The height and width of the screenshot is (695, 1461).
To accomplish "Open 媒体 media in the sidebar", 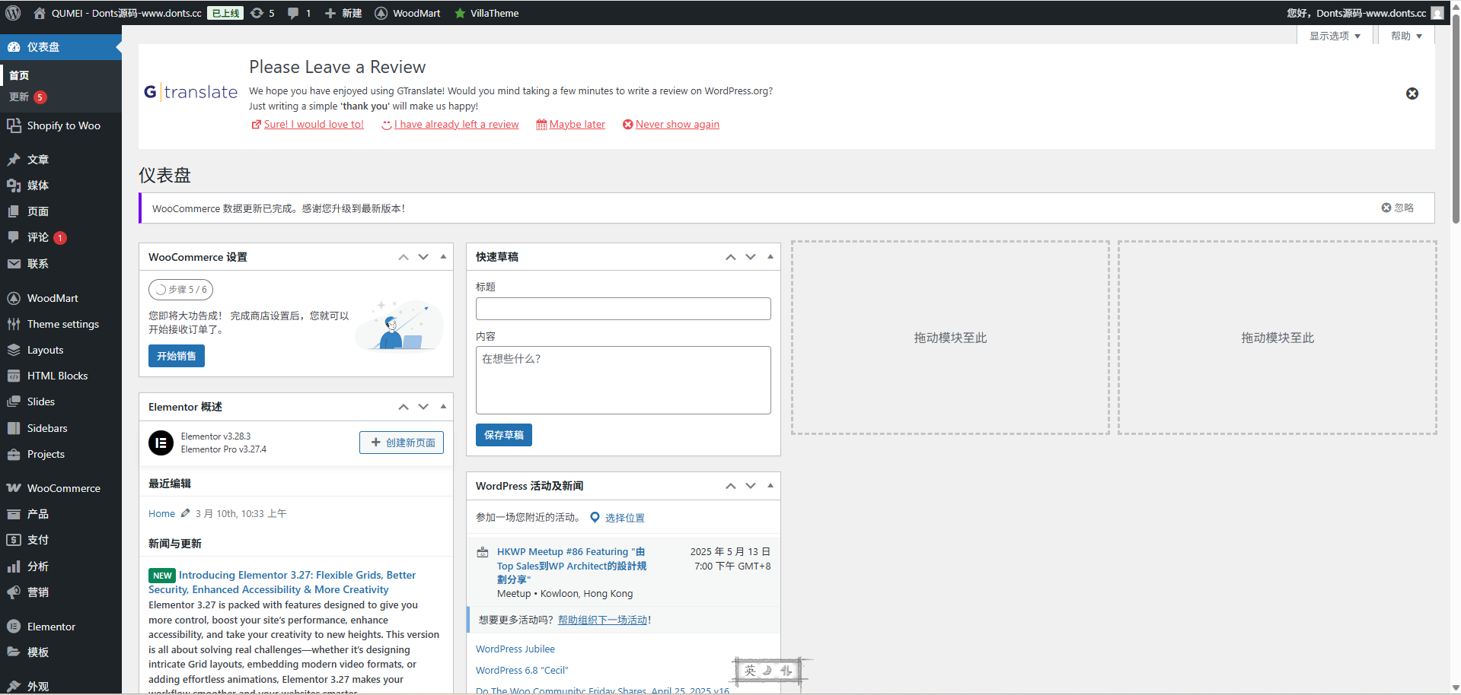I will click(x=61, y=185).
